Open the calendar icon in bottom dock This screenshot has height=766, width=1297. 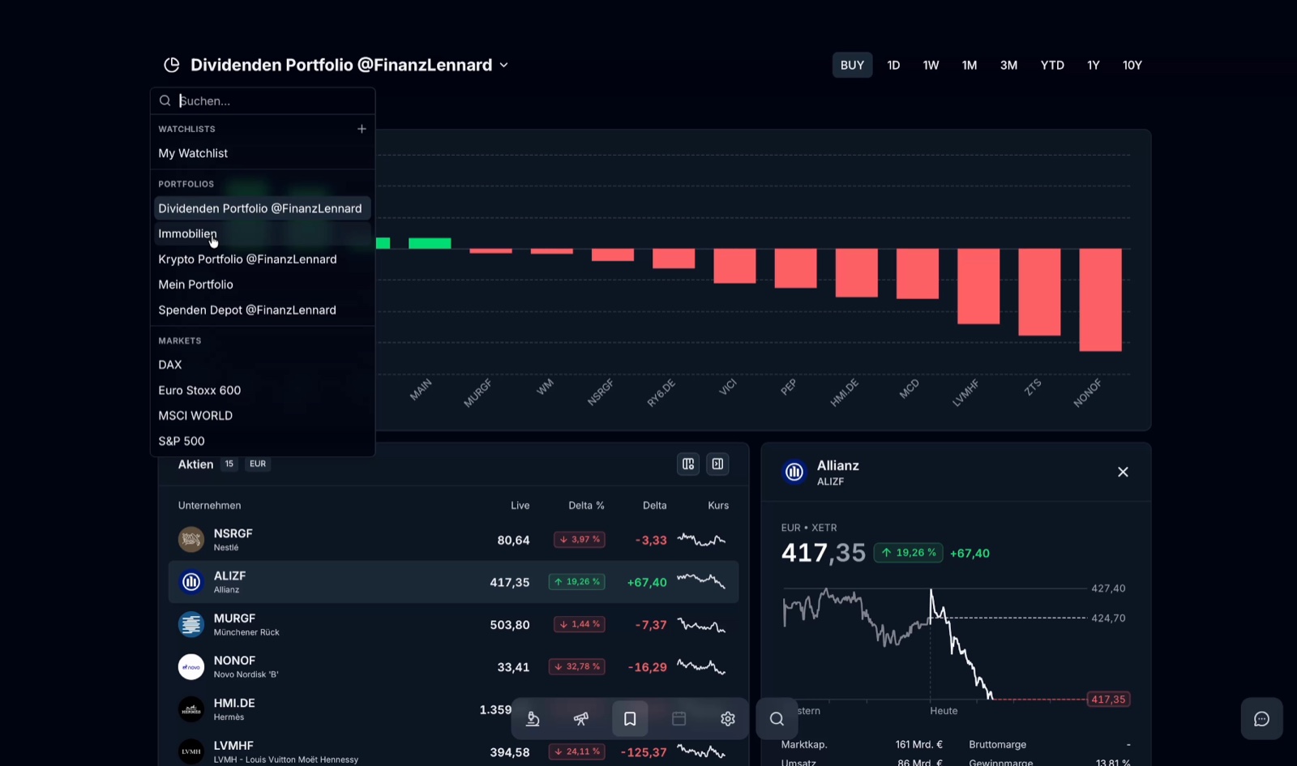click(x=679, y=718)
